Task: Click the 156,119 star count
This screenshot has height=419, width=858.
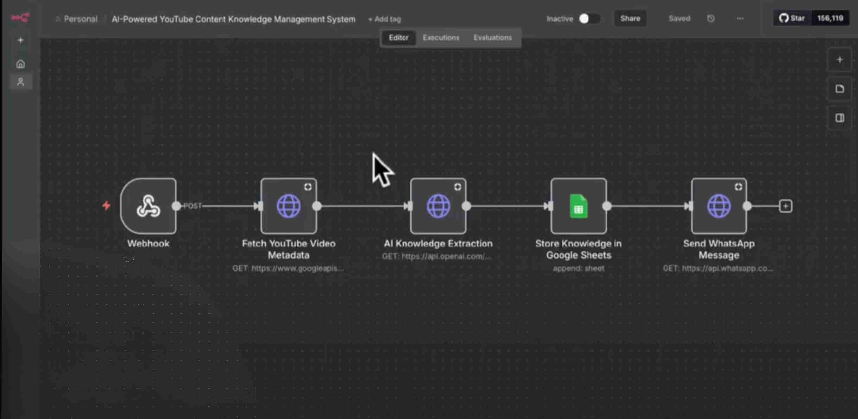Action: pos(830,18)
